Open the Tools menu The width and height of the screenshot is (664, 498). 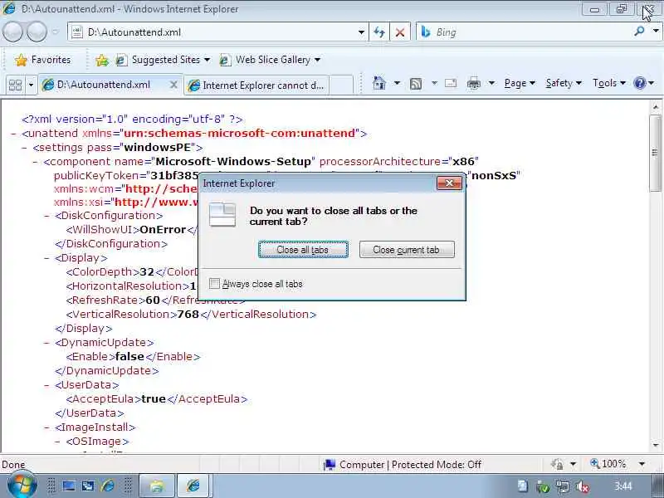609,83
